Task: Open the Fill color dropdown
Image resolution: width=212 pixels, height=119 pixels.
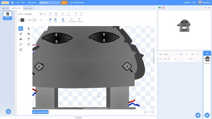Action: 25,20
